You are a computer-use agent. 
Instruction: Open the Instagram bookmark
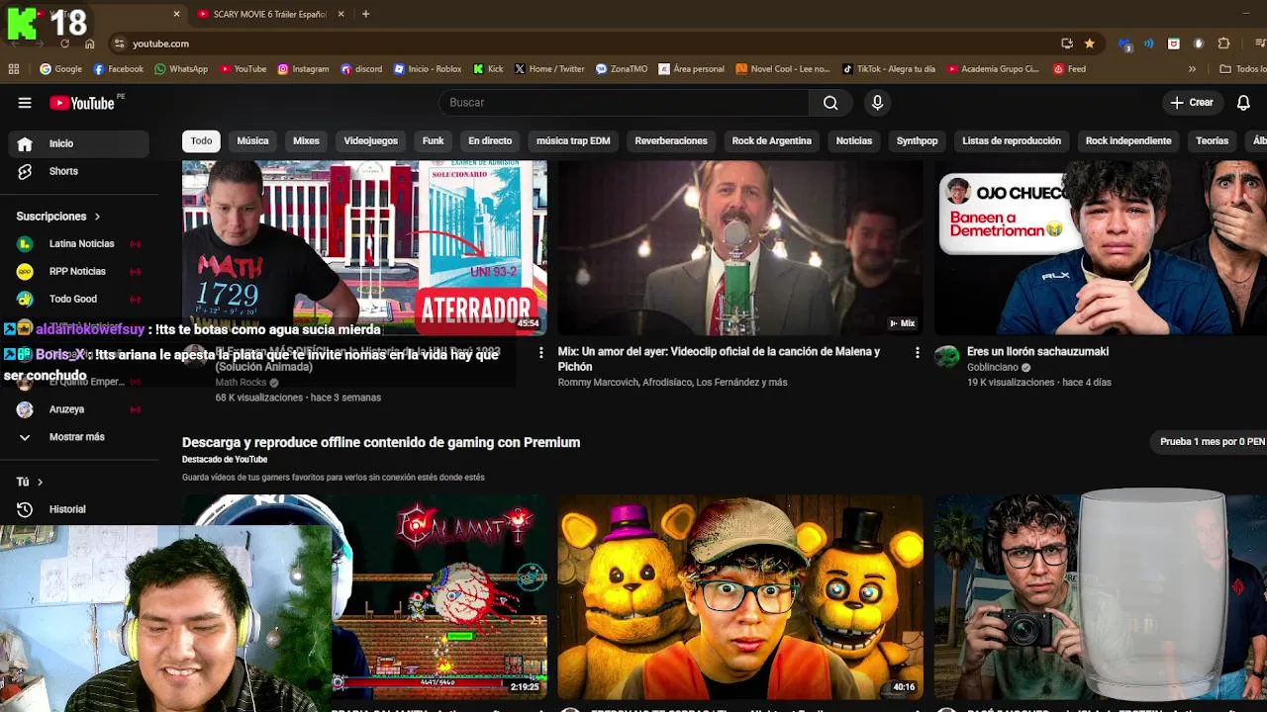pyautogui.click(x=303, y=69)
